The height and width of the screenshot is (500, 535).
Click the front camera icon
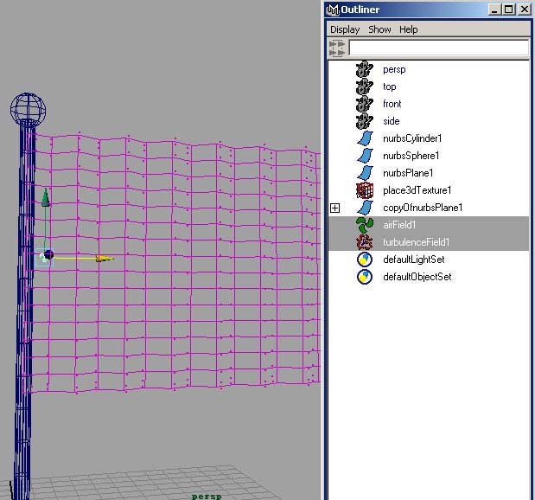[x=365, y=104]
